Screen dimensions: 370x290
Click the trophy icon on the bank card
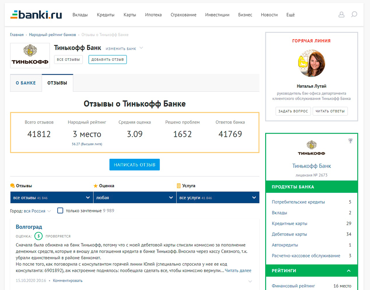(350, 141)
